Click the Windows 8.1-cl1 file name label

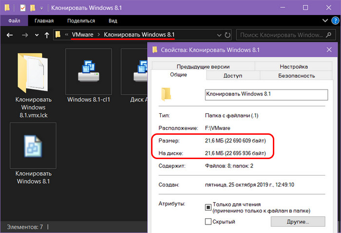coord(89,100)
